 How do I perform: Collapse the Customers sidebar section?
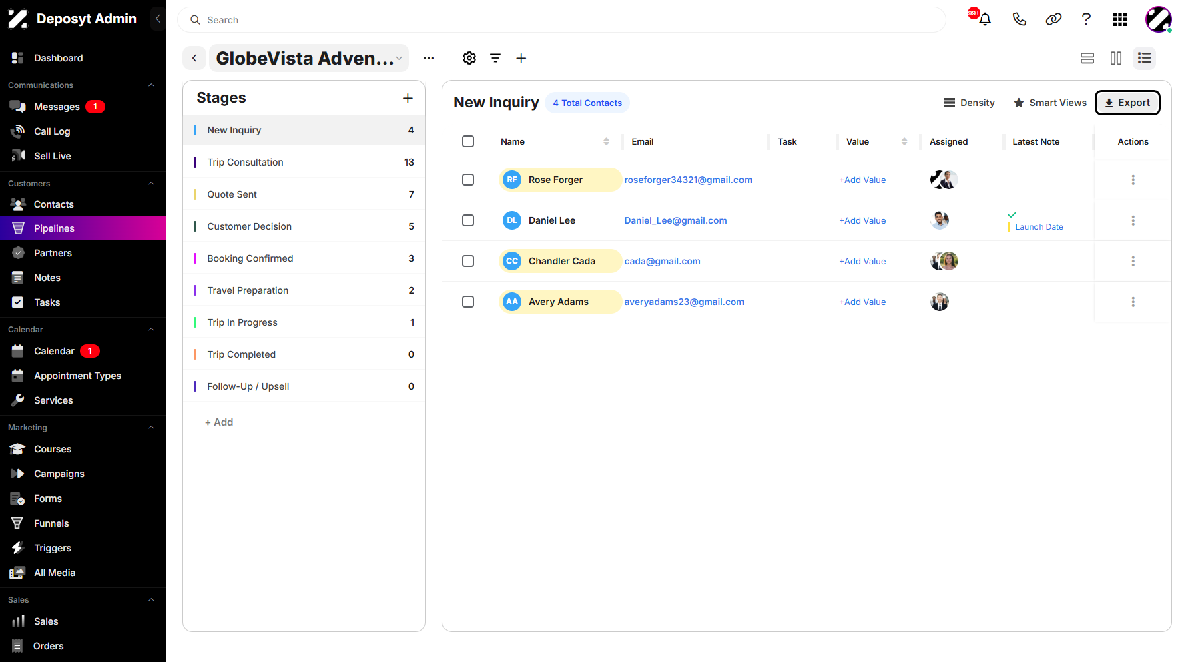(x=151, y=184)
